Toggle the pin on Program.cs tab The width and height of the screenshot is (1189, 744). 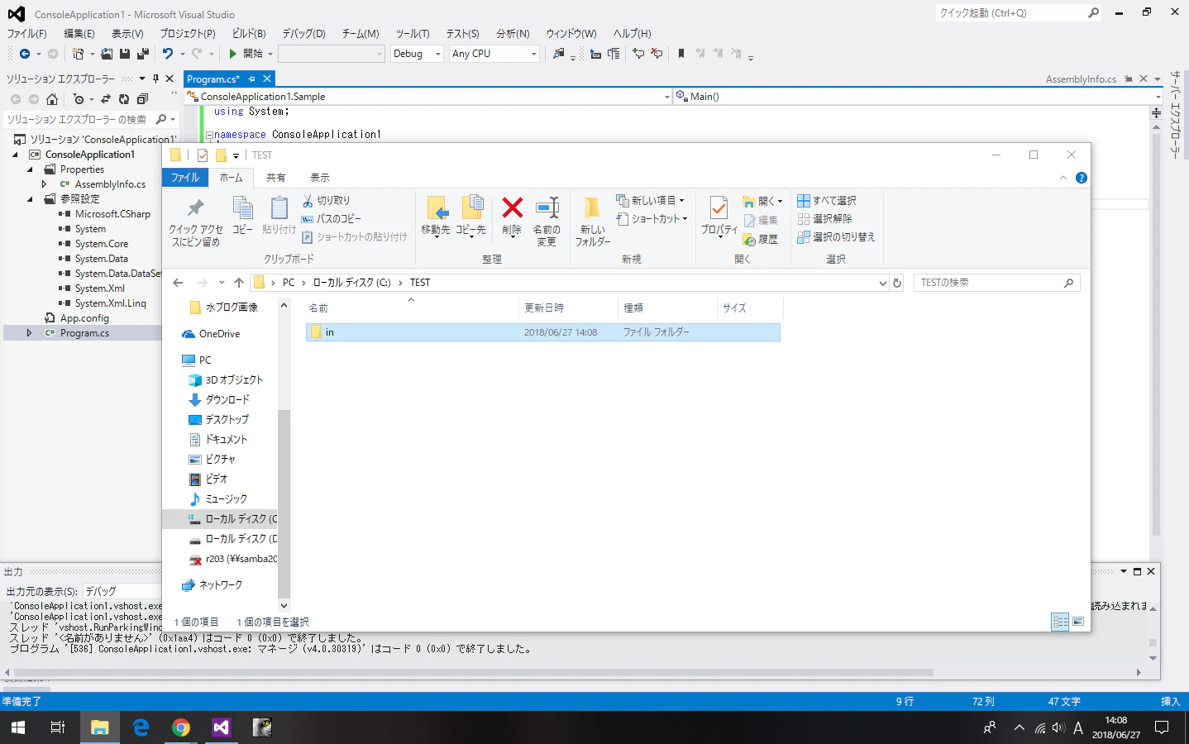[x=252, y=79]
